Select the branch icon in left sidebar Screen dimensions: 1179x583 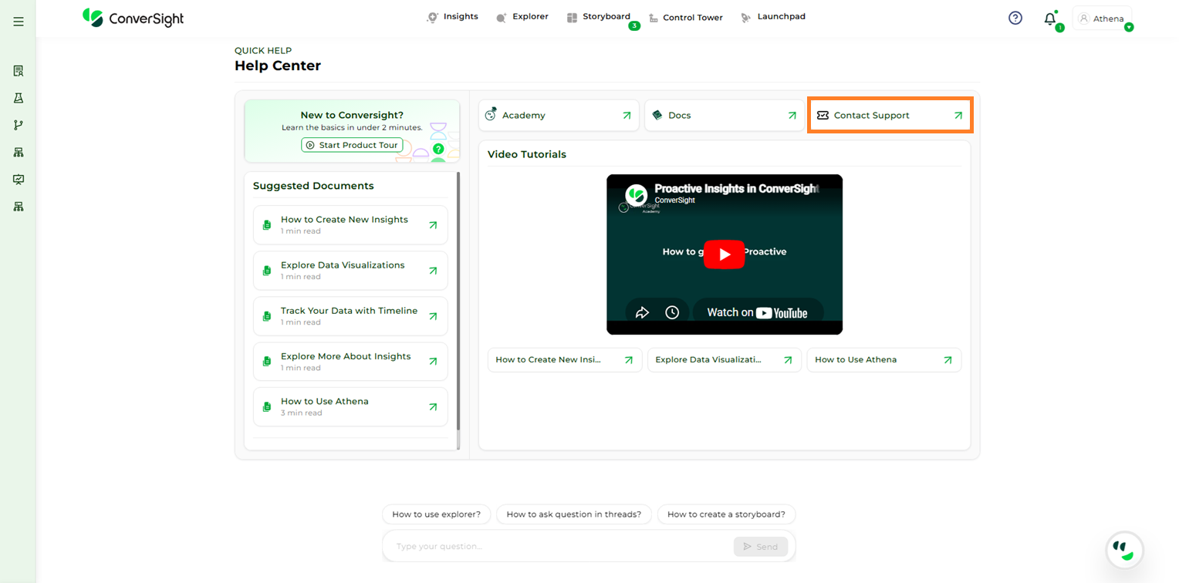click(x=19, y=125)
